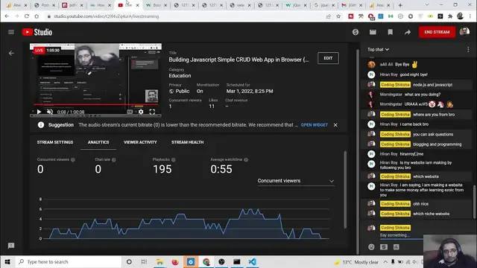Click the stream title text
This screenshot has width=477, height=268.
point(238,60)
